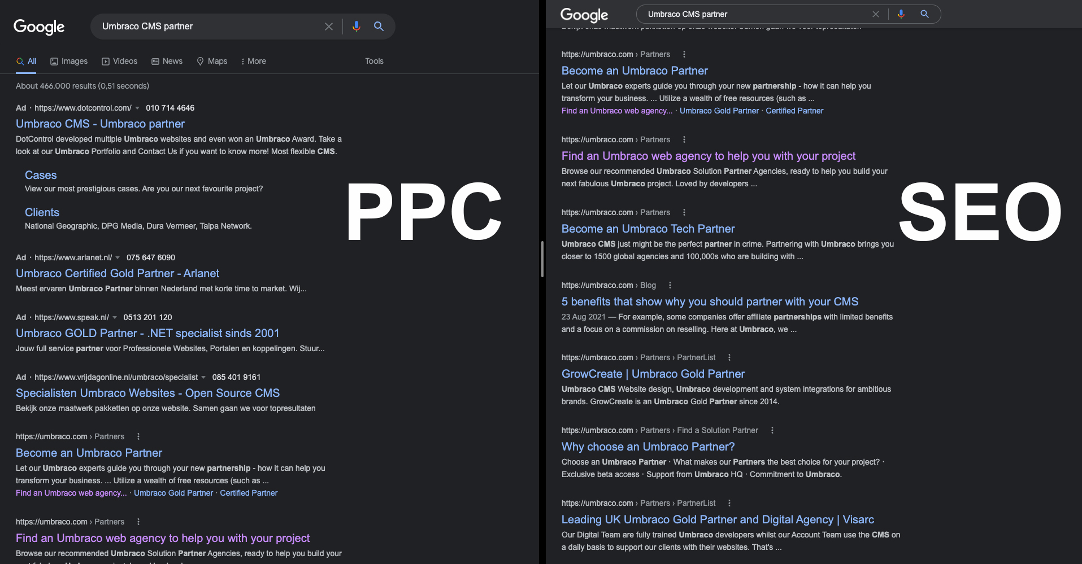Open Become an Umbraco Partner in left window
1082x564 pixels.
coord(89,453)
